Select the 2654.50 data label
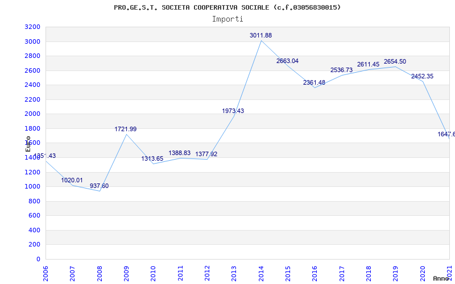Viewport: 455px width, 284px height. (x=395, y=61)
